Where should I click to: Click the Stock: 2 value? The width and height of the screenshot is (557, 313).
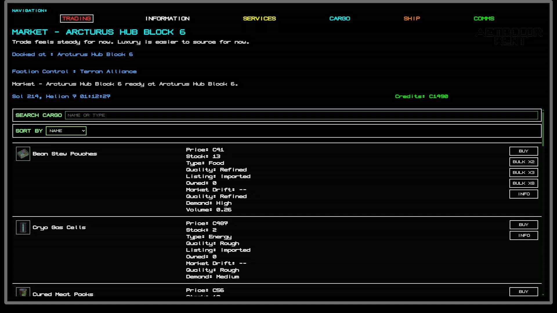click(x=201, y=230)
